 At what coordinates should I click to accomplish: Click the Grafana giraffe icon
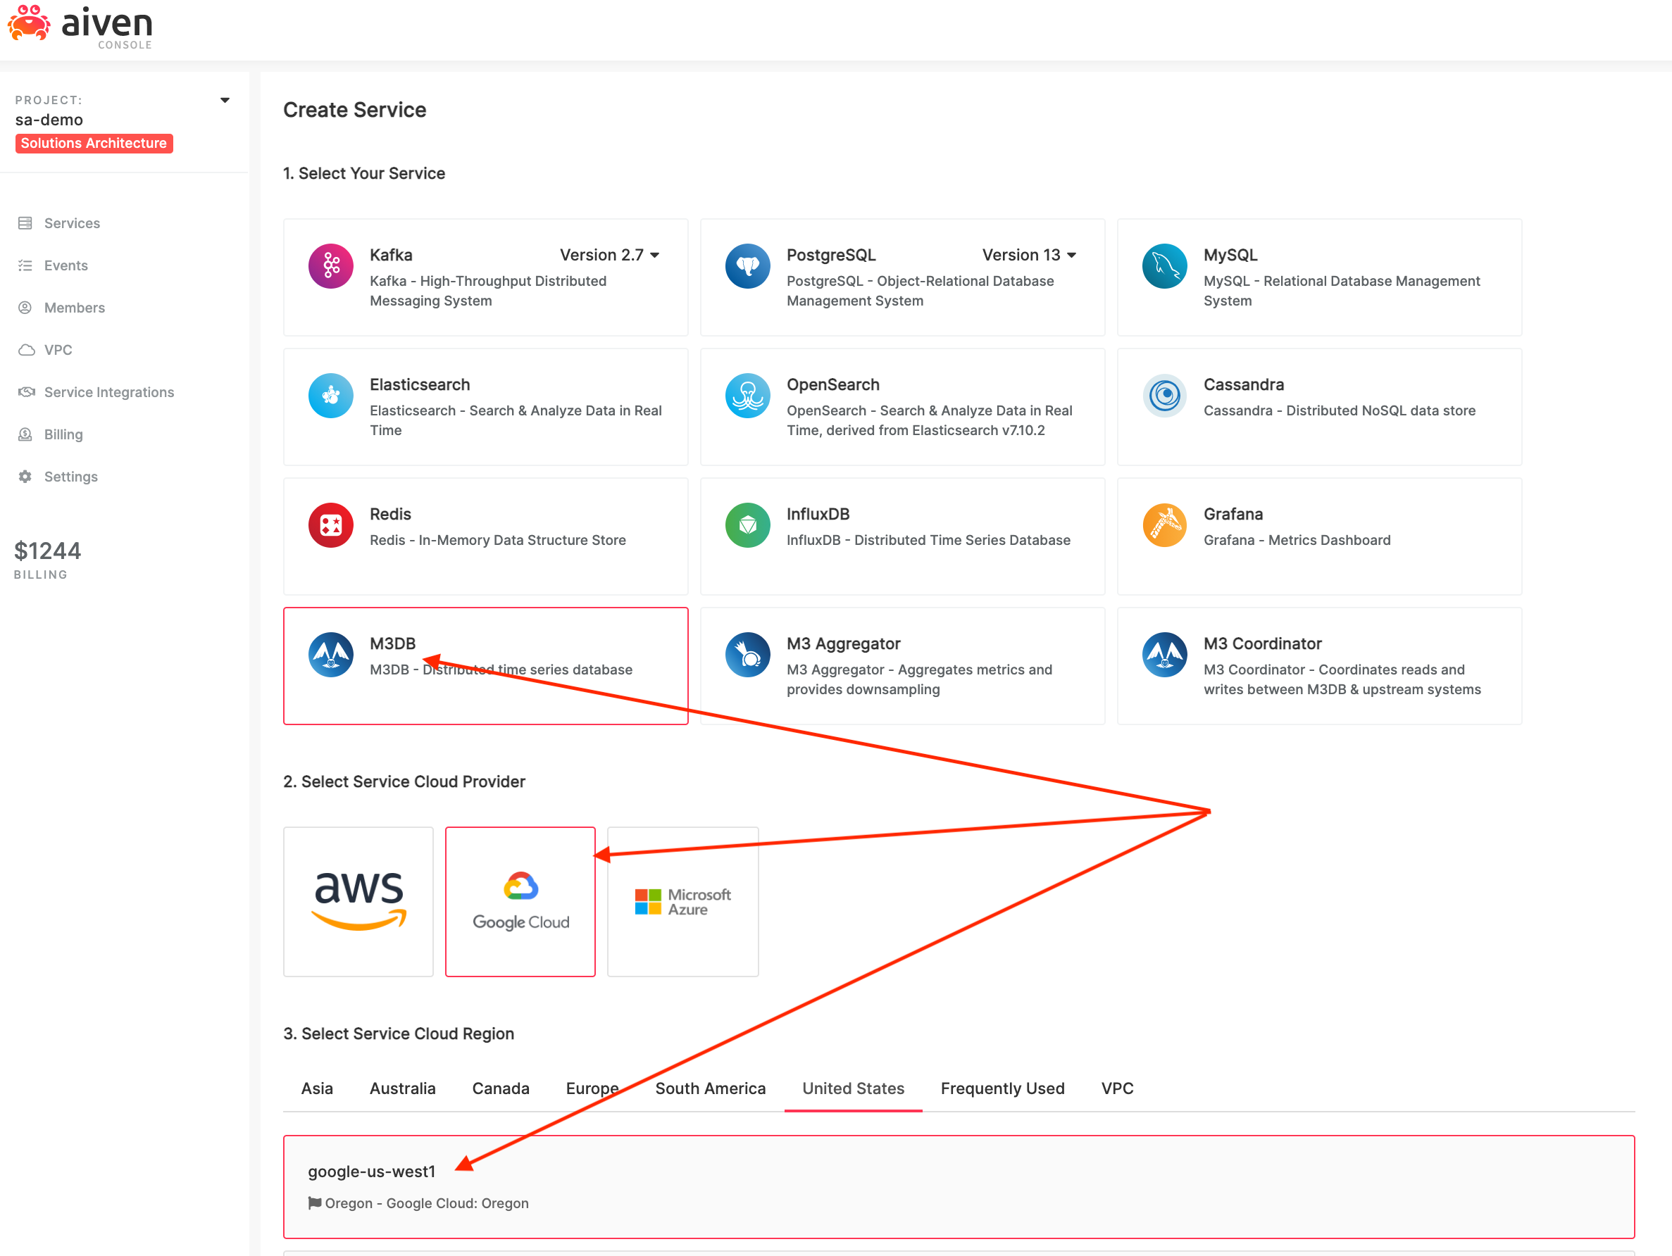point(1165,525)
